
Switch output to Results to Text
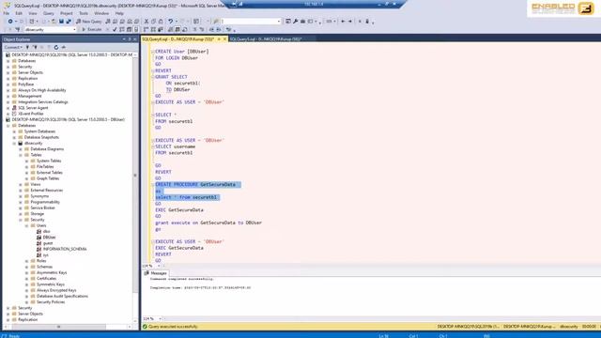coord(170,29)
